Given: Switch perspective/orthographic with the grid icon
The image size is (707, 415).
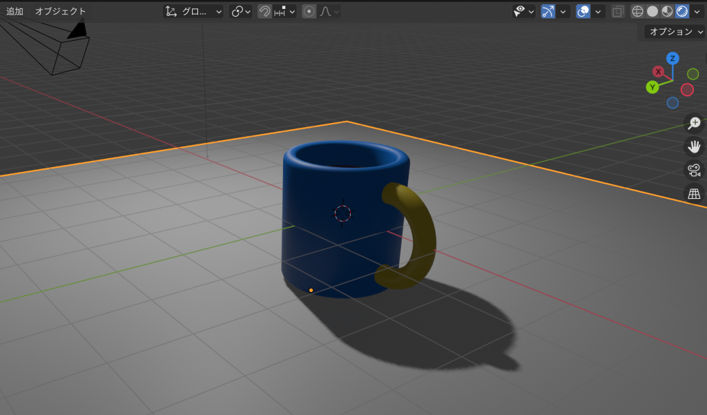Looking at the screenshot, I should (693, 193).
